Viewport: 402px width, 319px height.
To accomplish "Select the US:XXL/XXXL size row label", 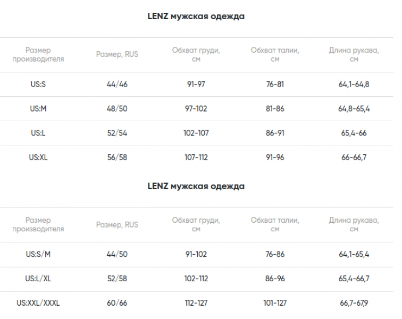I will [38, 303].
